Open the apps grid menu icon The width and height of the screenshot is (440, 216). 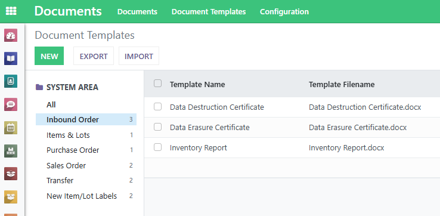(x=11, y=11)
